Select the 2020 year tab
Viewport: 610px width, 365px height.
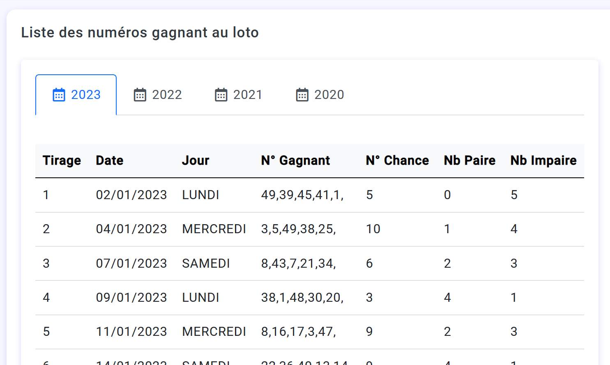[320, 95]
